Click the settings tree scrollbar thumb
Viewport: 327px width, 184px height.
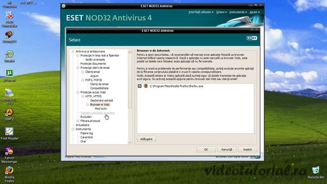[x=130, y=81]
